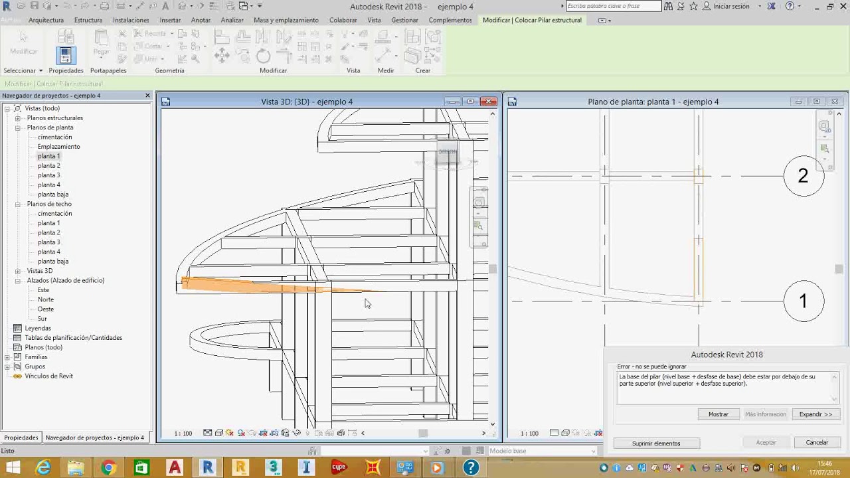This screenshot has width=850, height=478.
Task: Click the Expandir >> button
Action: point(815,414)
